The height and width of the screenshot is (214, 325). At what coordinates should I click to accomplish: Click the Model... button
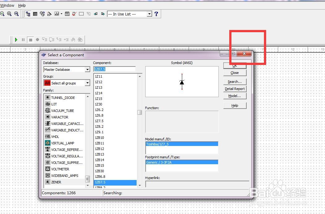[235, 96]
